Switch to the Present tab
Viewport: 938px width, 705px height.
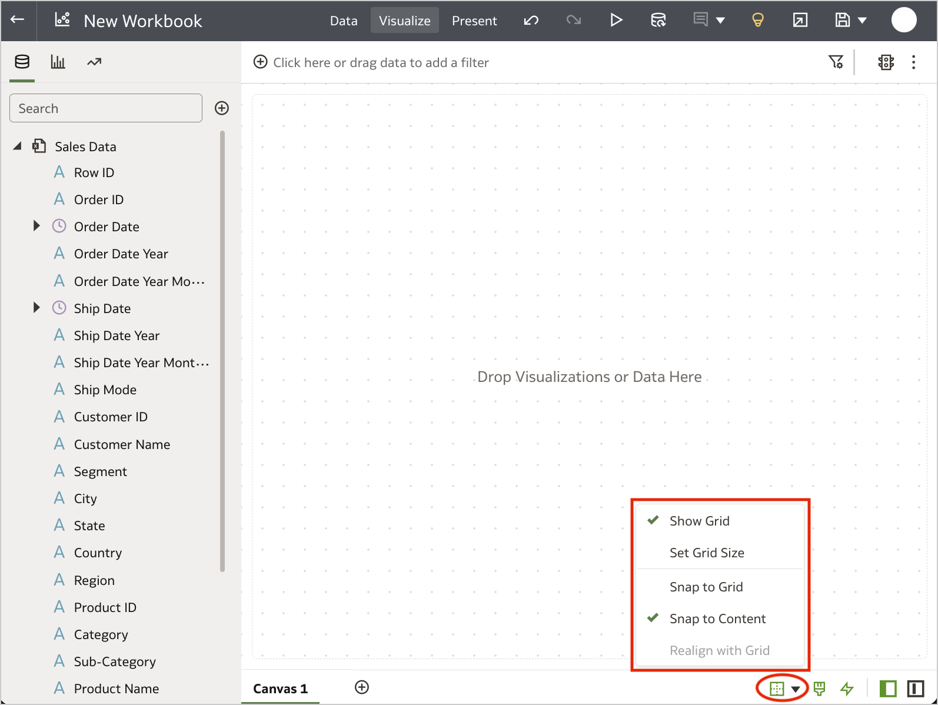point(474,21)
